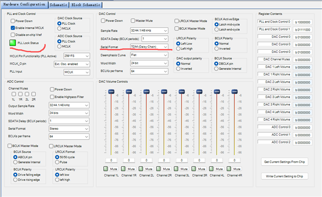
Task: Select Left High LRCLK polarity
Action: (178, 49)
